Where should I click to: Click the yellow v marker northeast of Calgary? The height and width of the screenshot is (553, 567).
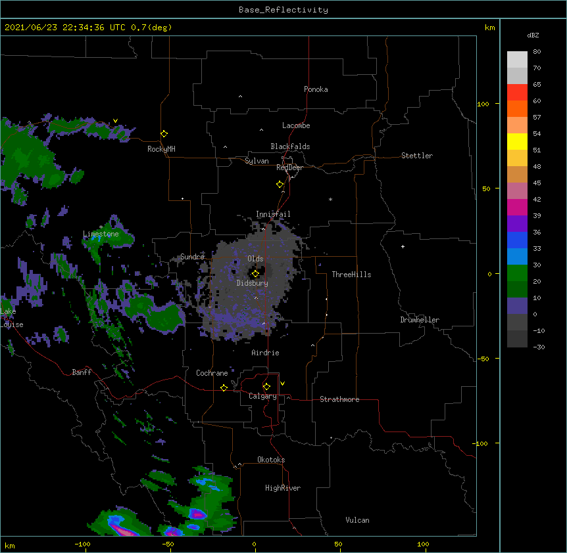(282, 384)
